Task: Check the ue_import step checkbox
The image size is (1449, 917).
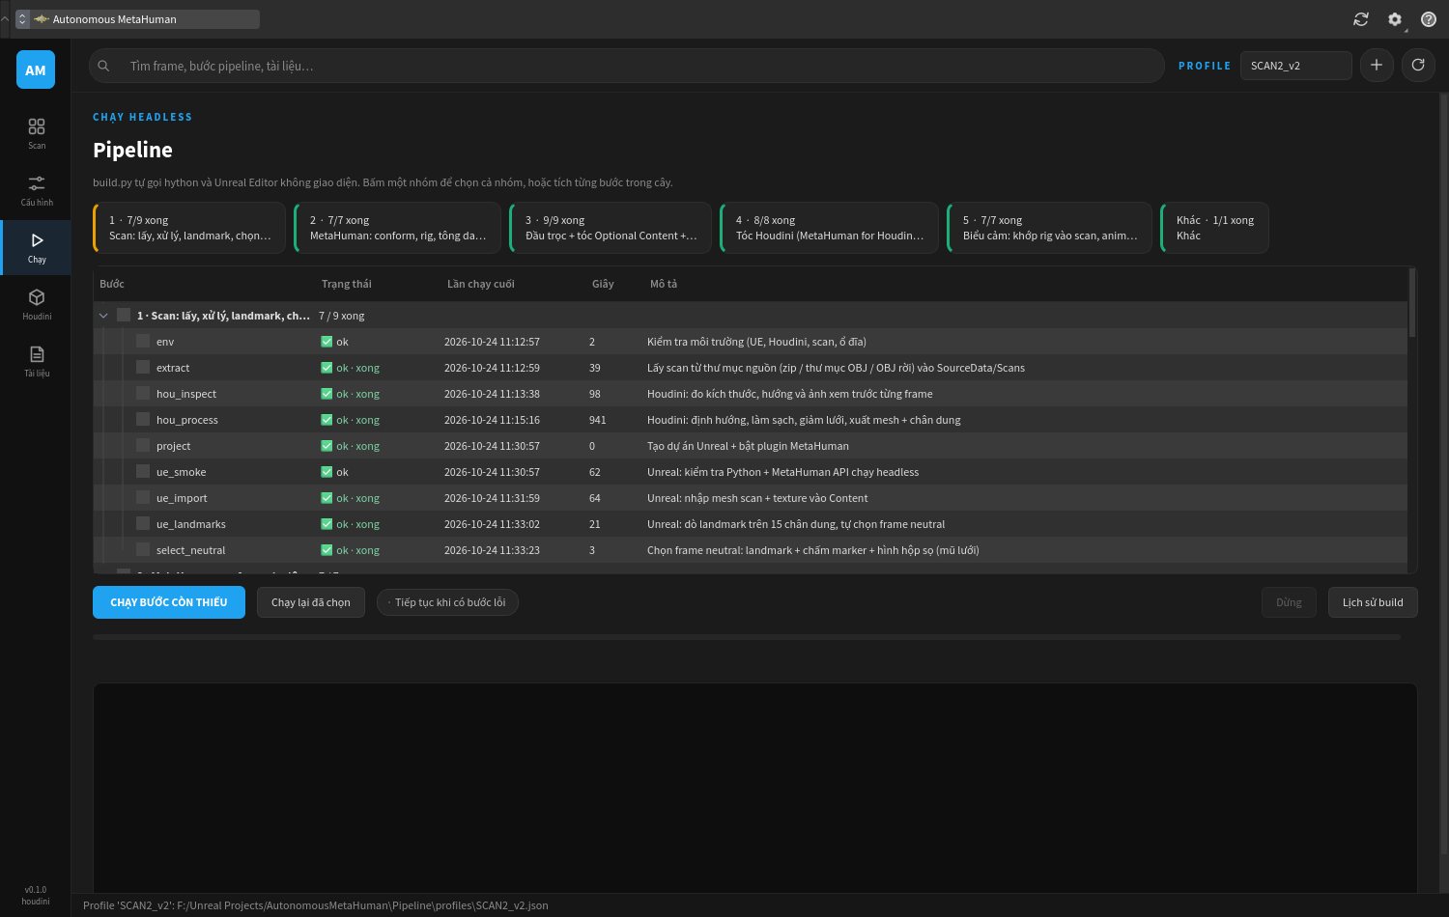Action: 143,497
